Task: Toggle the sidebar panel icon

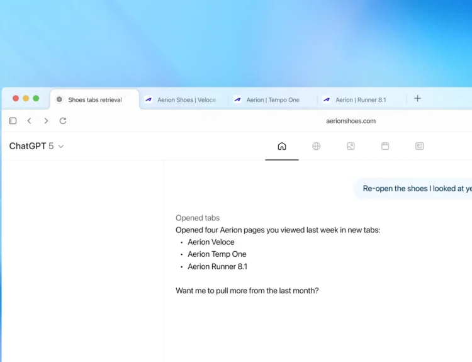Action: coord(13,121)
